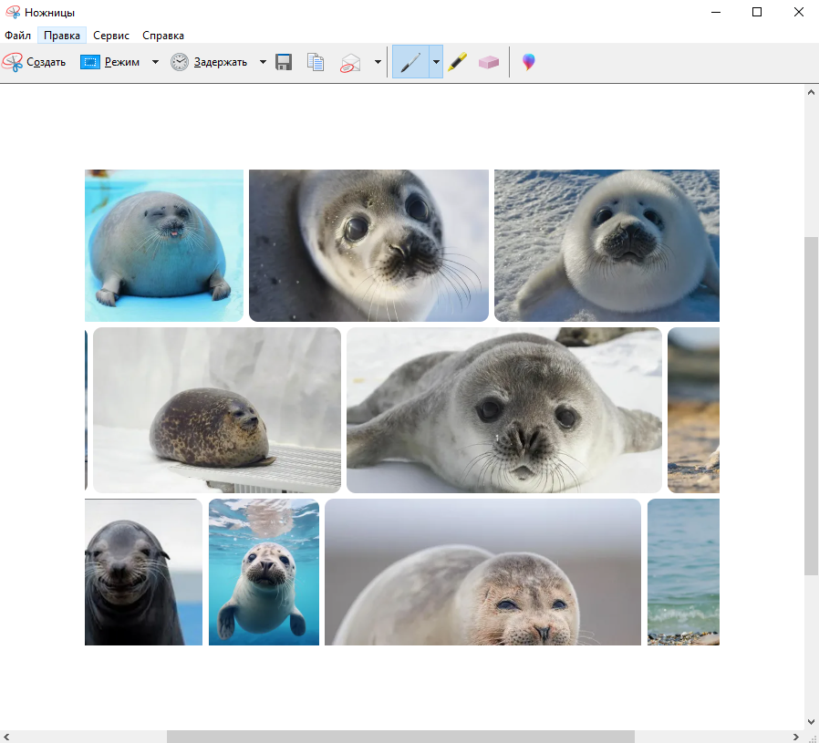
Task: Click the horizontal scrollbar left arrow
Action: tap(6, 737)
